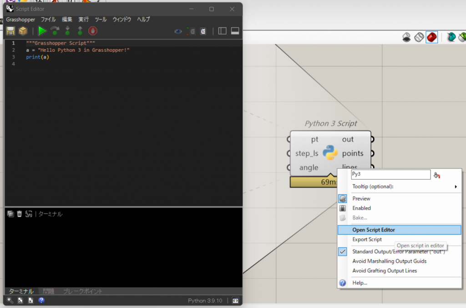Select Export Script in the context menu
The image size is (466, 308).
(367, 239)
